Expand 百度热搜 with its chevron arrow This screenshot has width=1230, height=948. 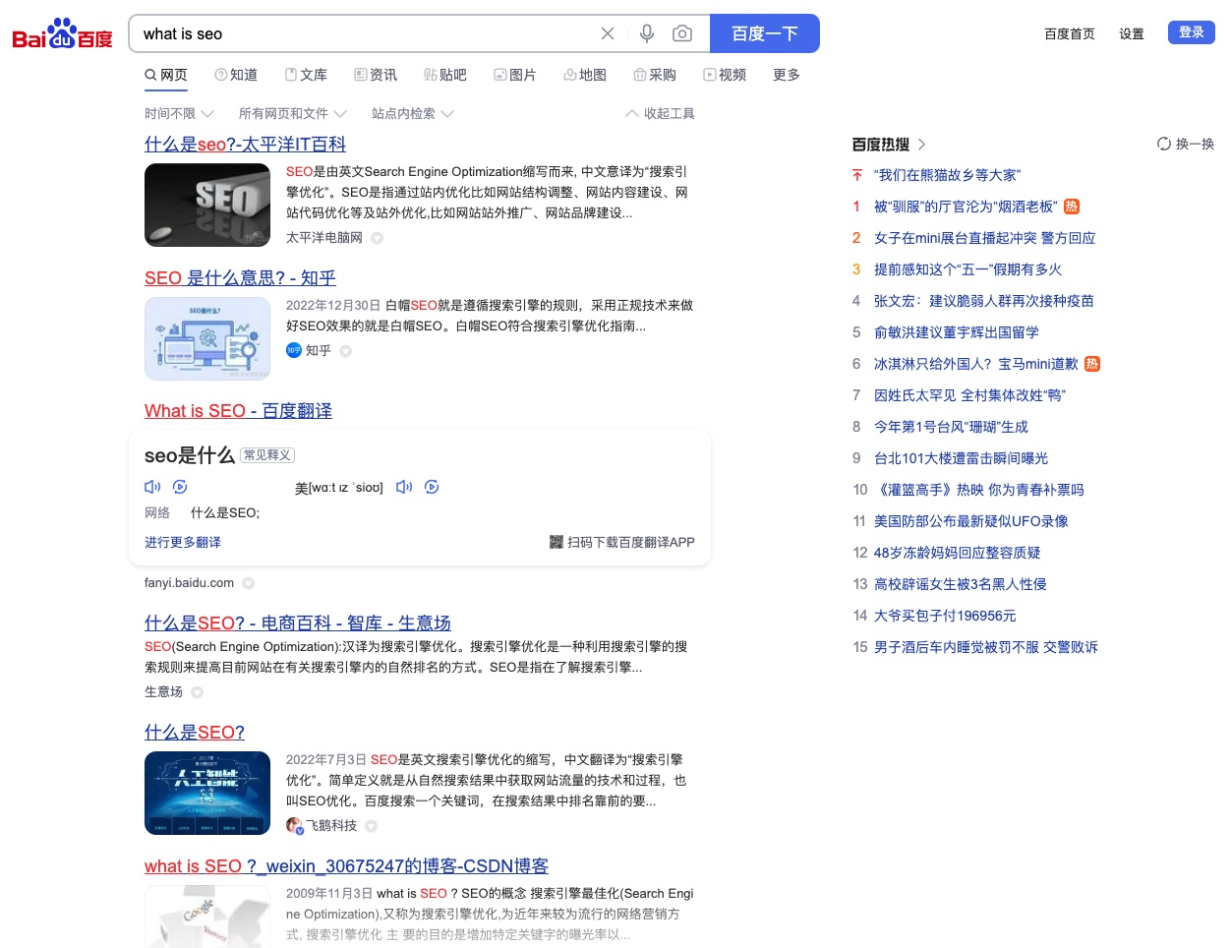pos(921,145)
